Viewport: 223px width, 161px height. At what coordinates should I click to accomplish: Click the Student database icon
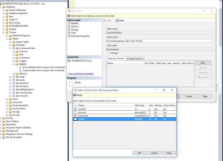pos(7,29)
